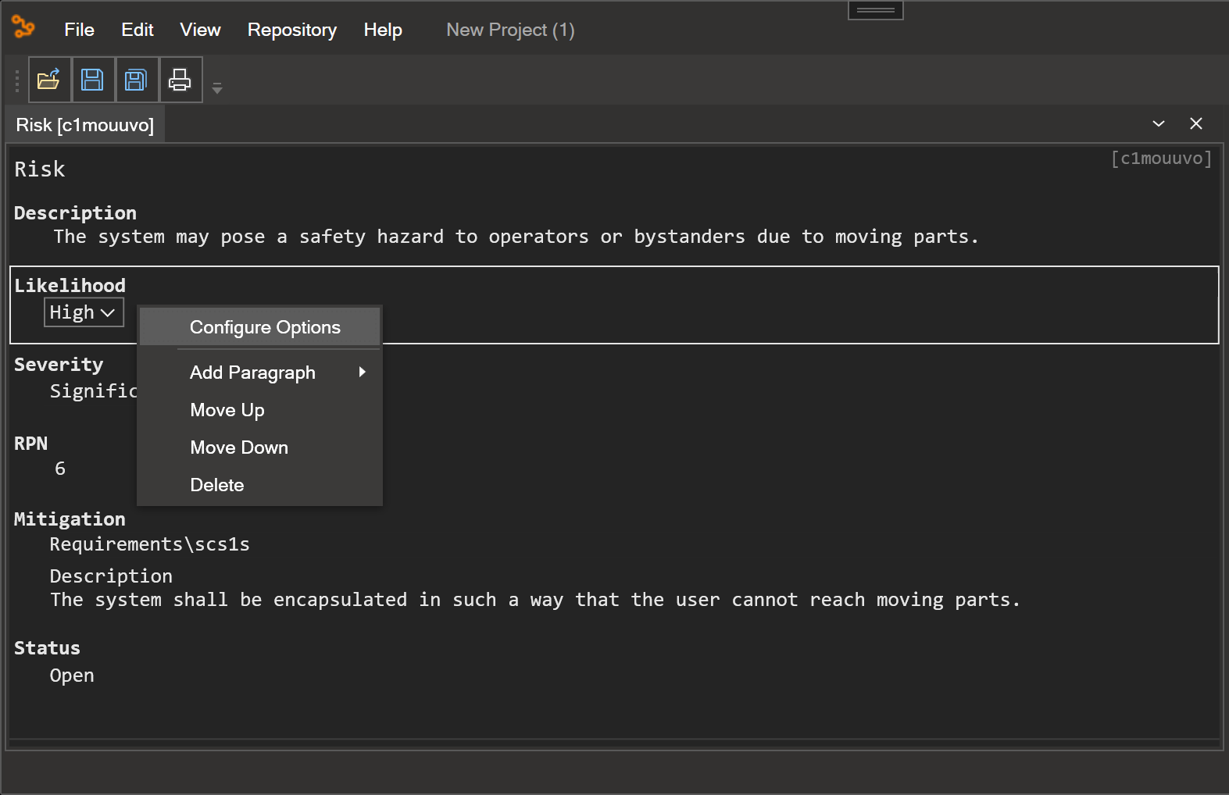Click the safety hazard description text

[516, 237]
